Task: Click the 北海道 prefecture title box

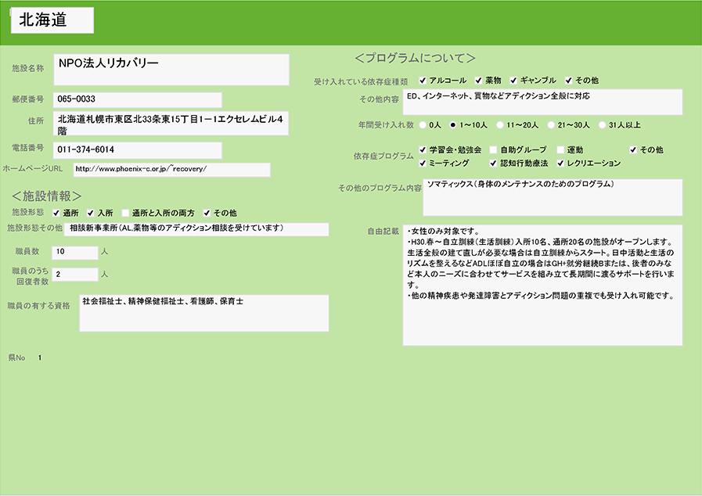Action: click(52, 21)
